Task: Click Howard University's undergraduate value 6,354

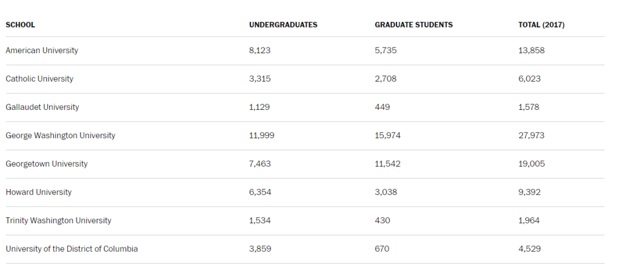Action: click(x=260, y=192)
